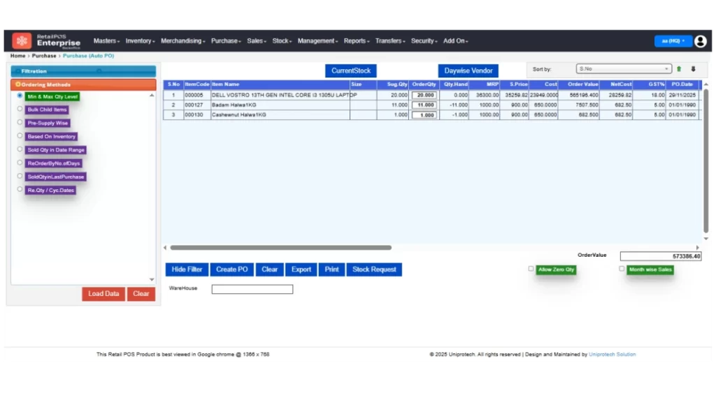Edit OrderQty for DELL VOSTRO row
This screenshot has height=402, width=716.
point(424,95)
